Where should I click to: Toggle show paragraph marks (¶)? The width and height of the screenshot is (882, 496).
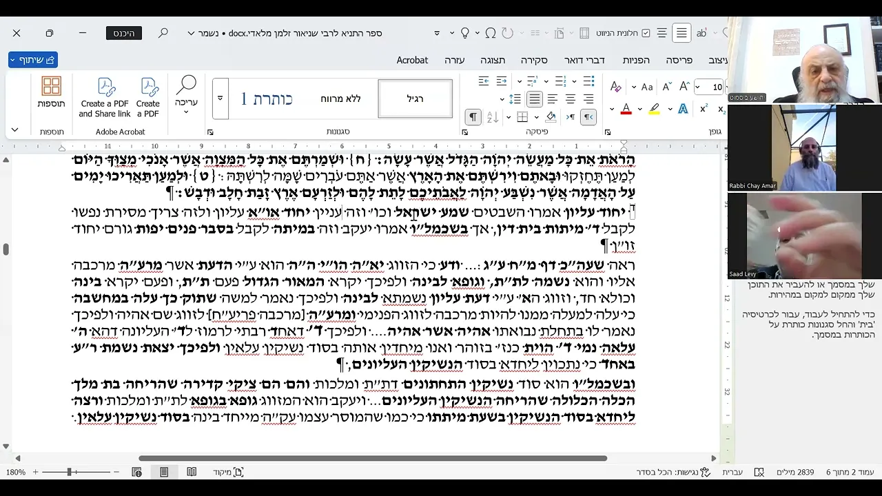473,117
